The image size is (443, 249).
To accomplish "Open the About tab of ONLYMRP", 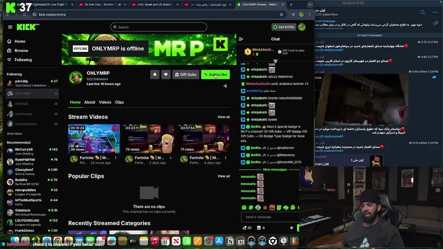I will [89, 102].
